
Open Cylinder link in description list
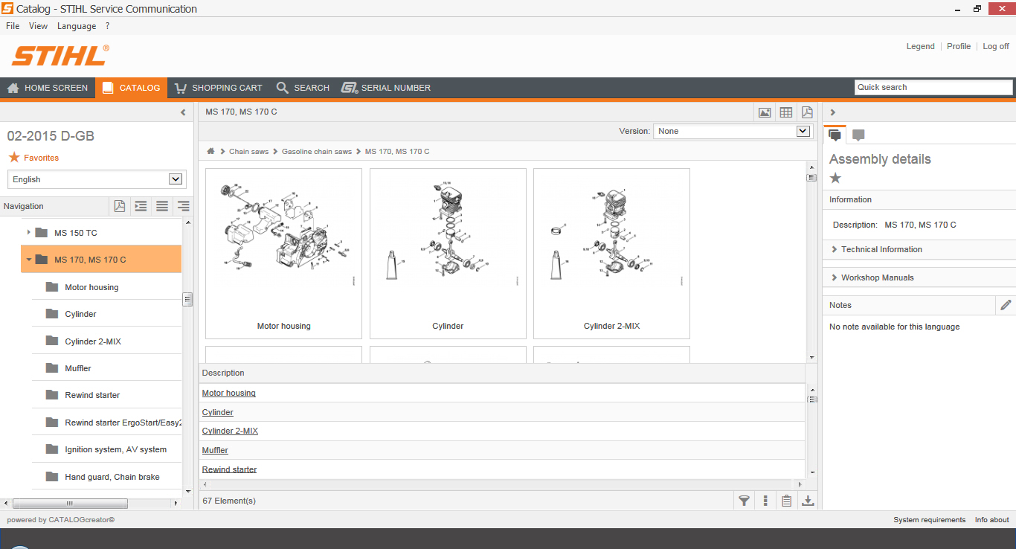tap(218, 412)
